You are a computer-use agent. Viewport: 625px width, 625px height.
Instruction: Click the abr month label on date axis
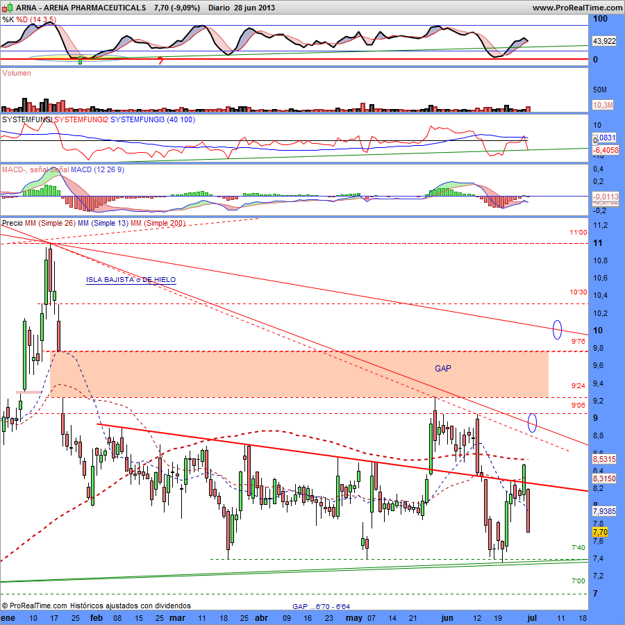[x=261, y=618]
